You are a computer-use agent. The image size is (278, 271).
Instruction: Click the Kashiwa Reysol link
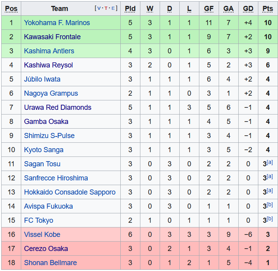click(x=48, y=65)
